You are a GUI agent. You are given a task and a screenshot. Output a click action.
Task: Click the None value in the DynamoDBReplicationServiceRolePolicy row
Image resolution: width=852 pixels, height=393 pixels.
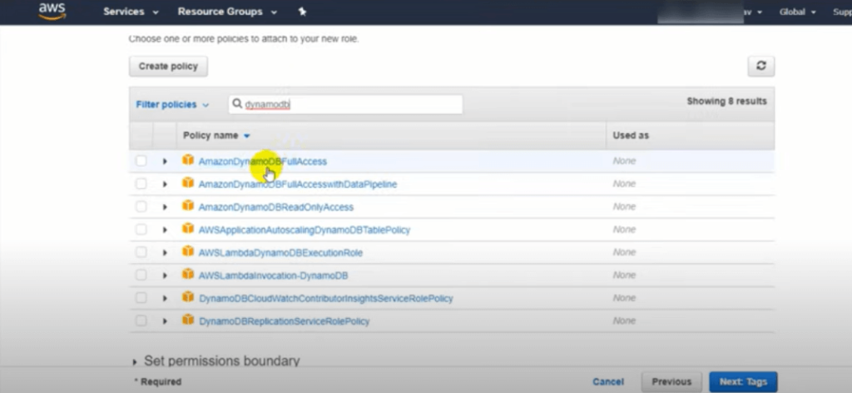pyautogui.click(x=624, y=321)
